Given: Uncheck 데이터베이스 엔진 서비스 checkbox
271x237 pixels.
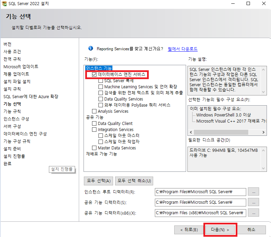Looking at the screenshot, I should (x=94, y=74).
